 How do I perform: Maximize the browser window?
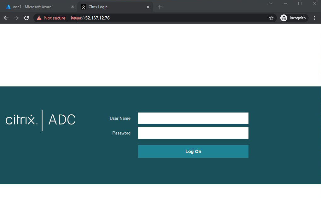tap(300, 3)
